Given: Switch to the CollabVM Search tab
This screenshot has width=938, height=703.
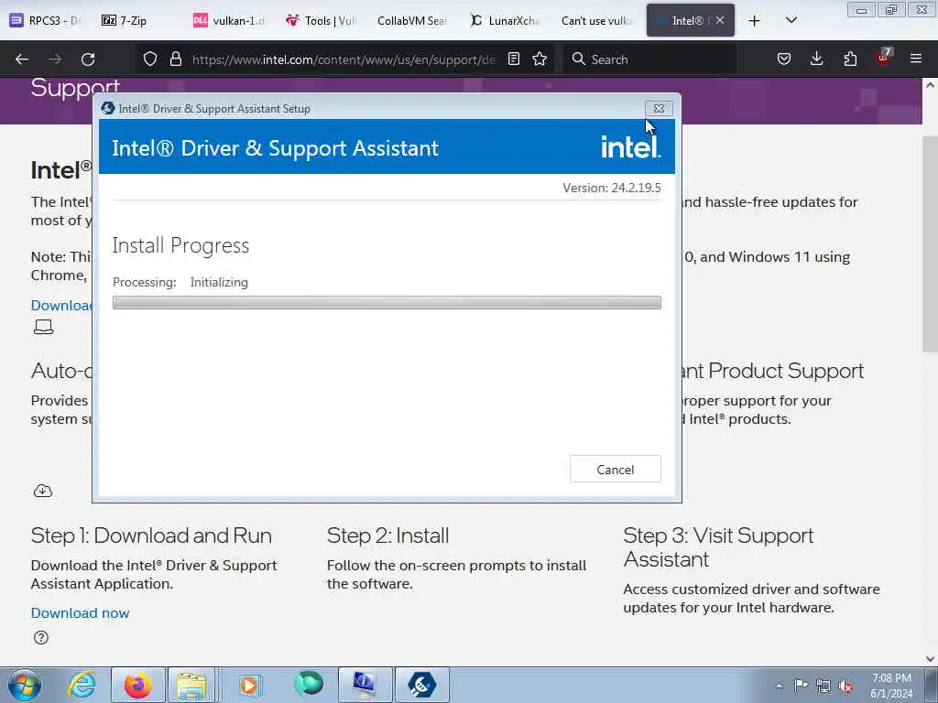Looking at the screenshot, I should [x=411, y=20].
